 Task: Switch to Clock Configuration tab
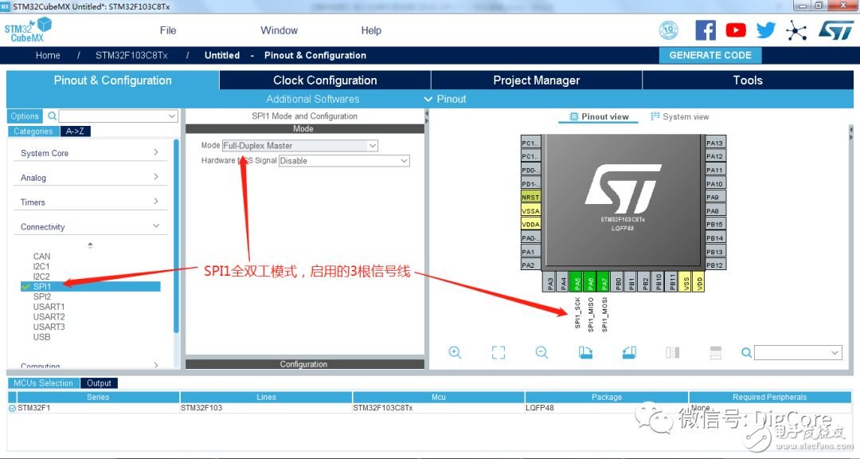(x=325, y=80)
